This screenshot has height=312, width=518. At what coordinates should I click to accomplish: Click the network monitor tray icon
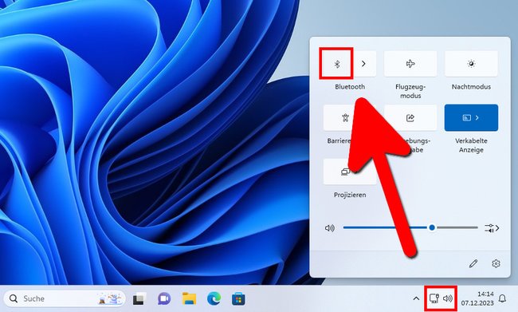pos(434,298)
